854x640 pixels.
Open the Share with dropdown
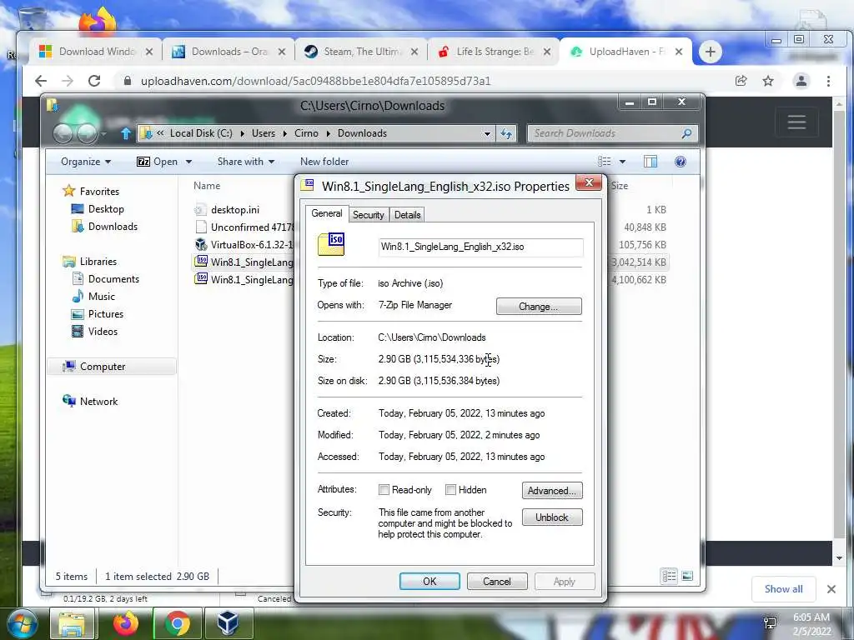246,162
